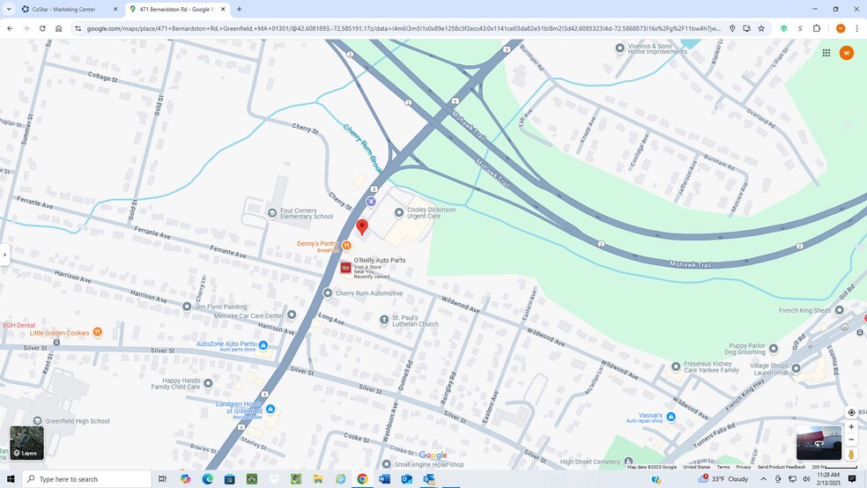
Task: Click the red dropped location pin
Action: pyautogui.click(x=361, y=227)
